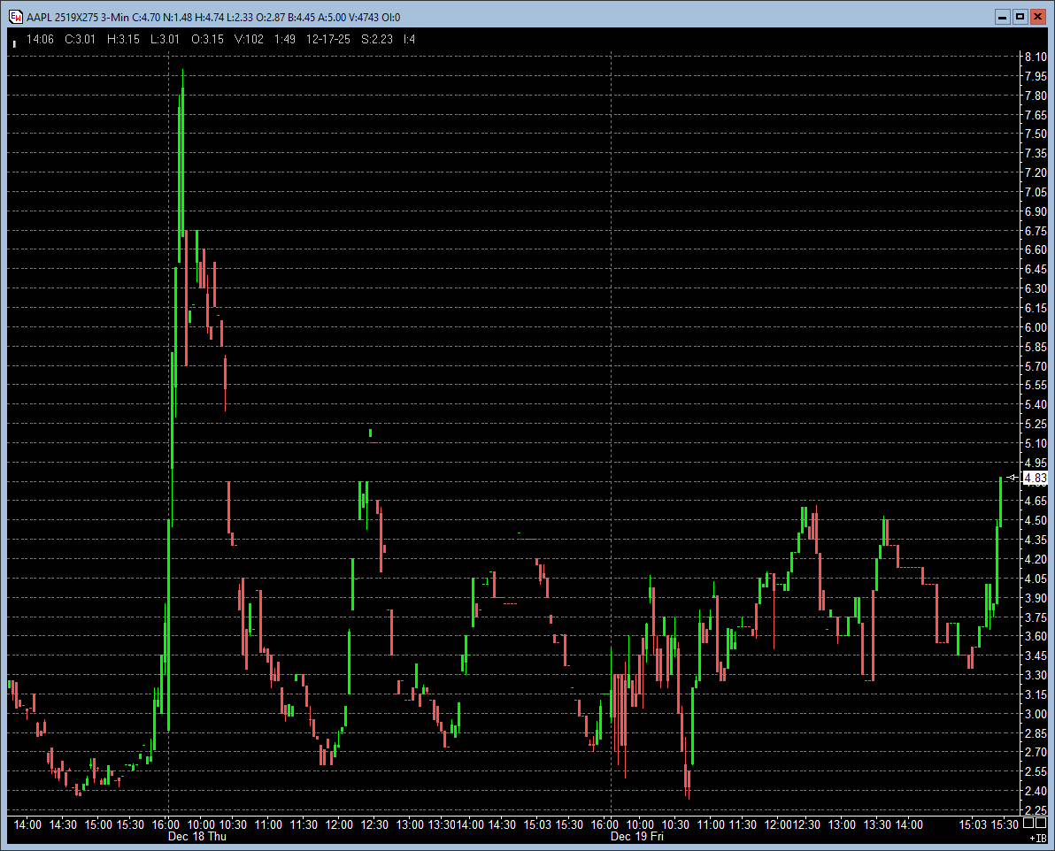Minimize the AAPL chart window
This screenshot has width=1055, height=851.
pos(1002,17)
